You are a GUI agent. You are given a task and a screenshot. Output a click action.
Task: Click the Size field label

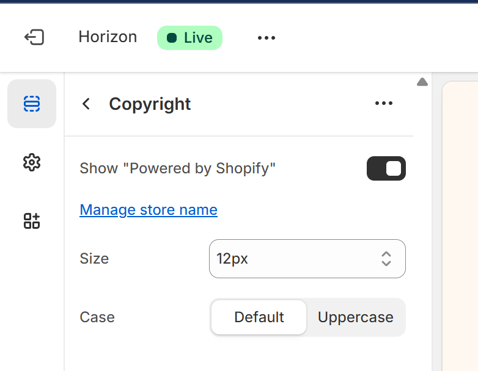click(94, 259)
